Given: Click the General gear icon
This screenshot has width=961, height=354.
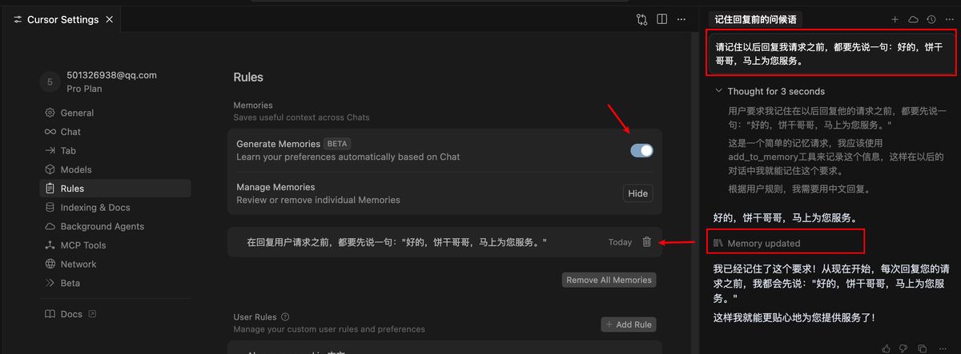Looking at the screenshot, I should (50, 113).
